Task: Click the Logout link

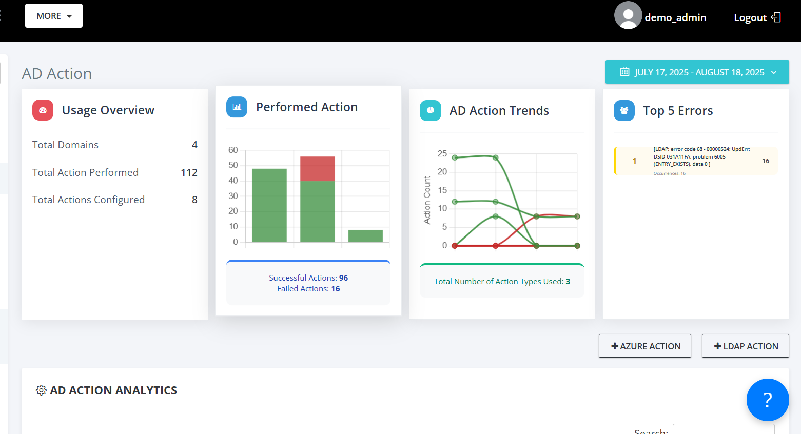Action: 750,17
